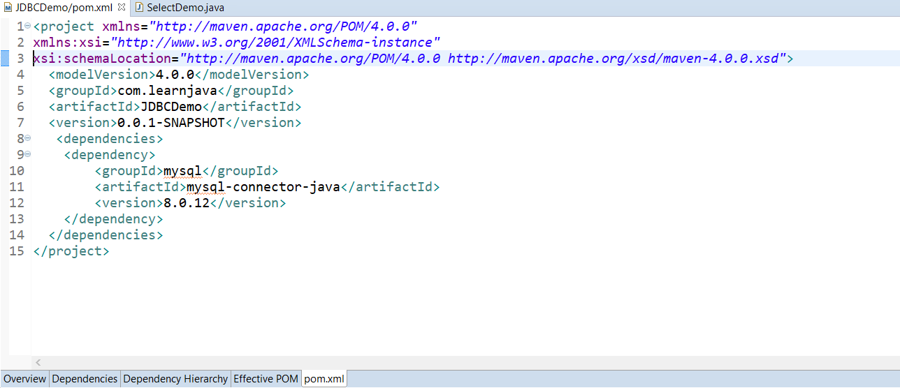The height and width of the screenshot is (388, 900).
Task: Switch to the Effective POM tab
Action: tap(266, 379)
